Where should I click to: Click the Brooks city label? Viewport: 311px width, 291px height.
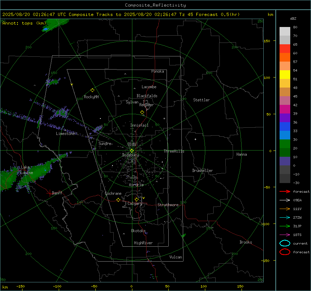pyautogui.click(x=246, y=242)
